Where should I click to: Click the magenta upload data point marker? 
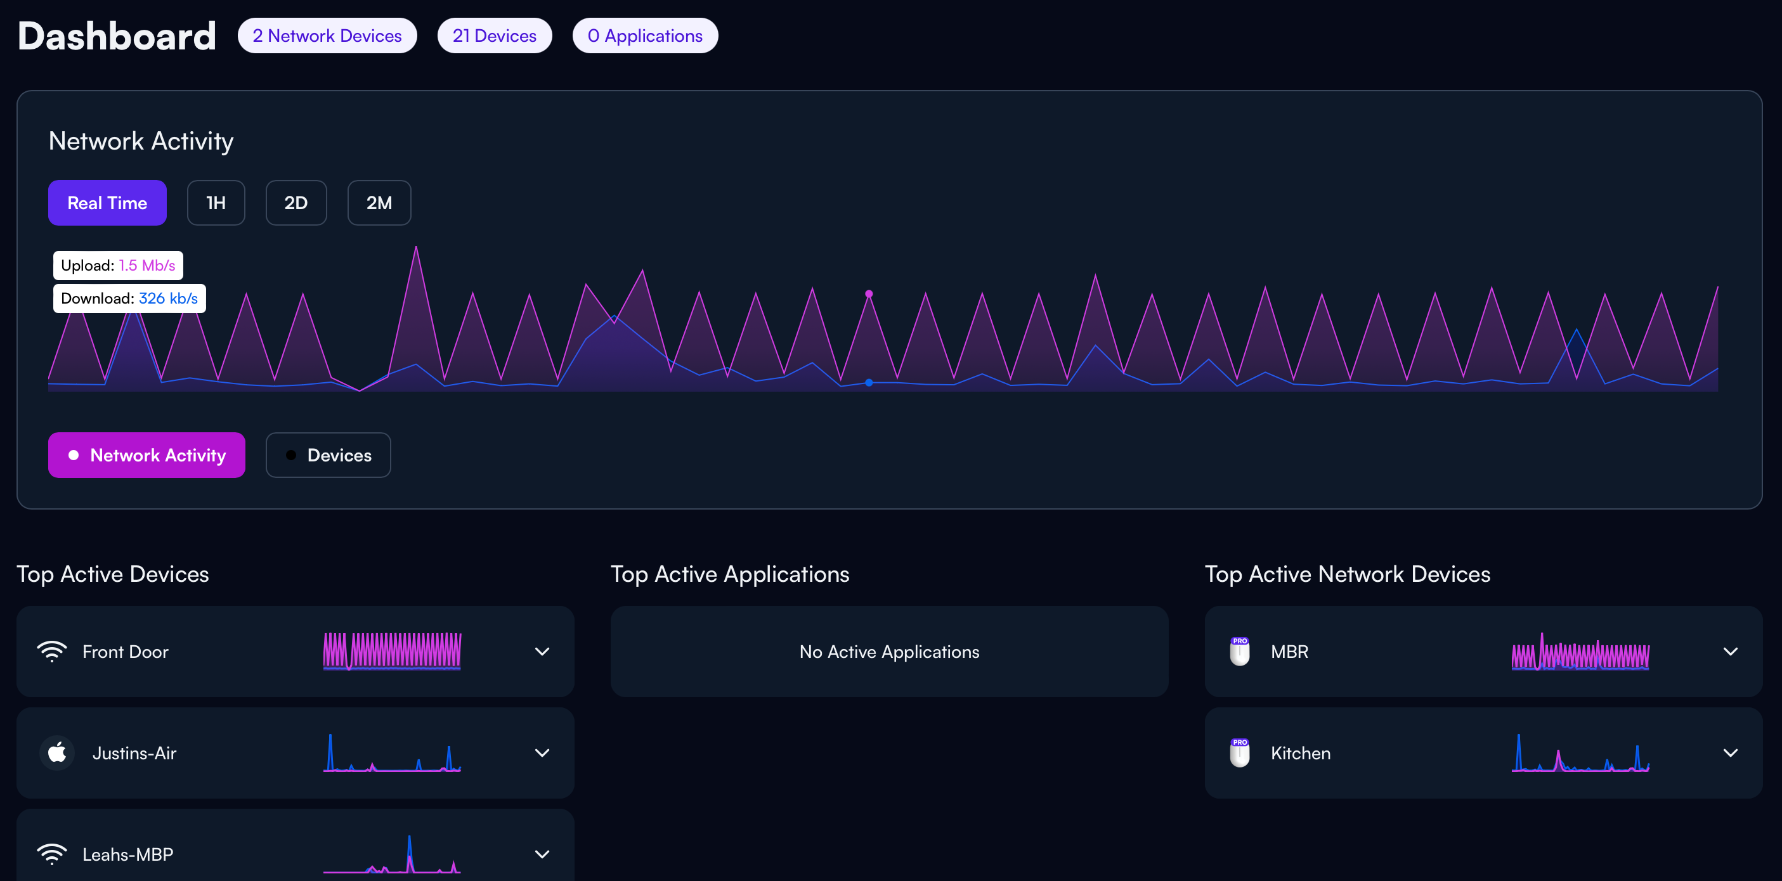[869, 294]
